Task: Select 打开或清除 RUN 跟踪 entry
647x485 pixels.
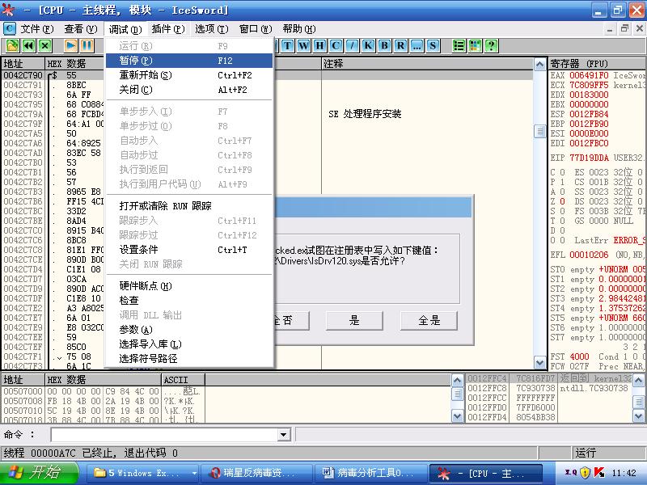Action: click(189, 206)
